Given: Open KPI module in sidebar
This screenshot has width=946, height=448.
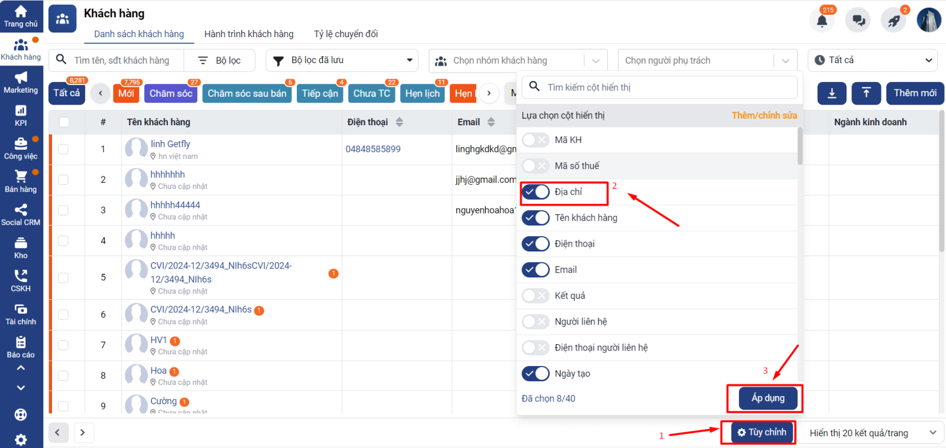Looking at the screenshot, I should point(21,115).
